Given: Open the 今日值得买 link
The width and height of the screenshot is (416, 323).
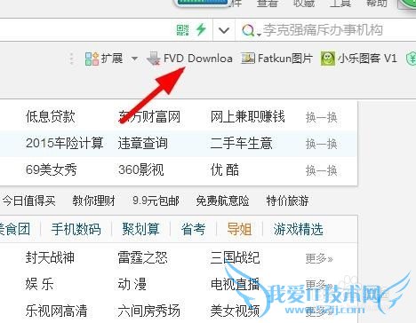Looking at the screenshot, I should (x=28, y=201).
